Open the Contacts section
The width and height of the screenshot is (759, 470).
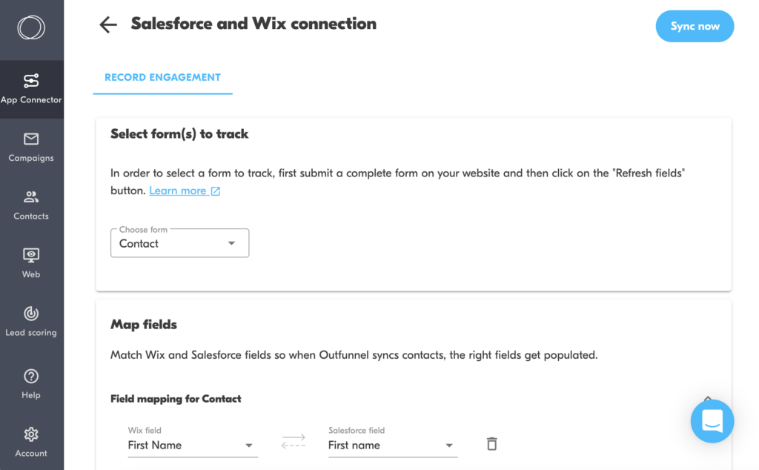click(x=31, y=205)
